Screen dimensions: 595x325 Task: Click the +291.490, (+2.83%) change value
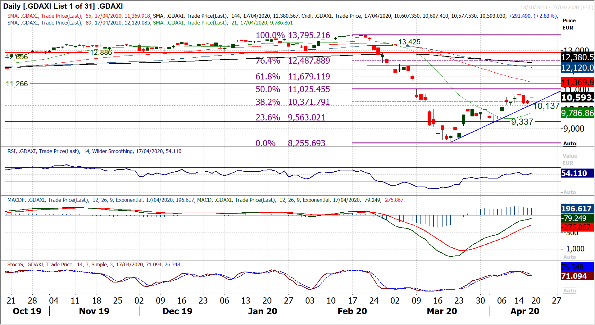(534, 16)
